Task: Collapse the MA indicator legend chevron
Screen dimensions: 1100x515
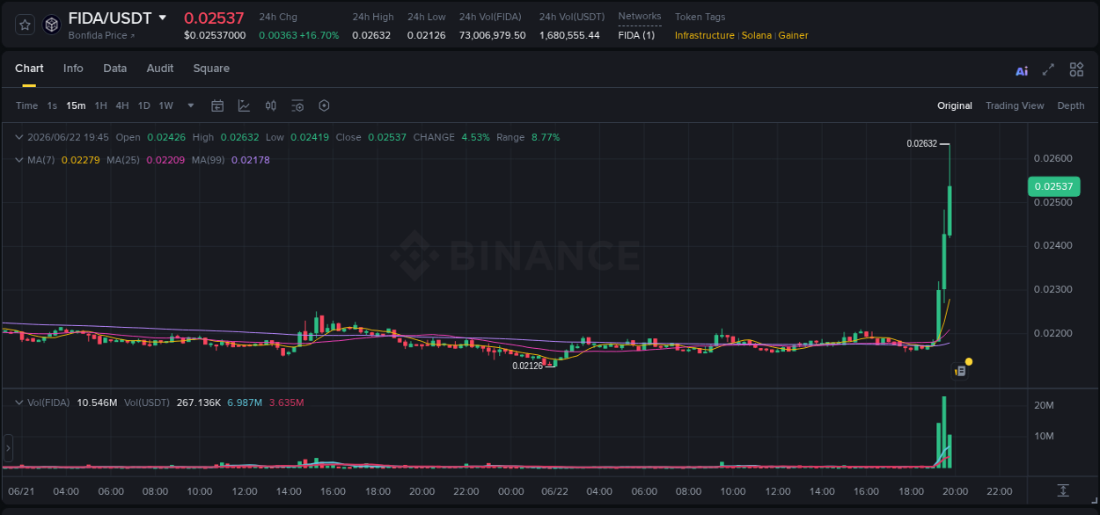Action: coord(19,160)
